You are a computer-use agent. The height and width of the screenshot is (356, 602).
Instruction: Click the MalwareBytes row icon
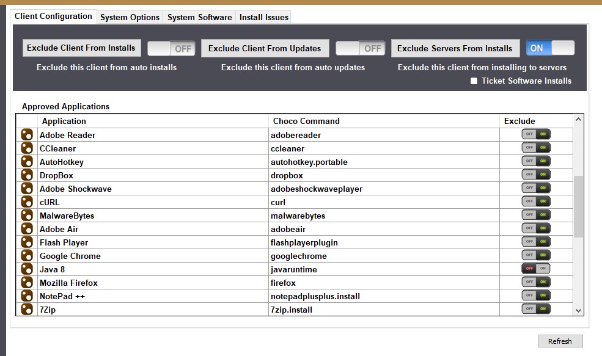(27, 215)
